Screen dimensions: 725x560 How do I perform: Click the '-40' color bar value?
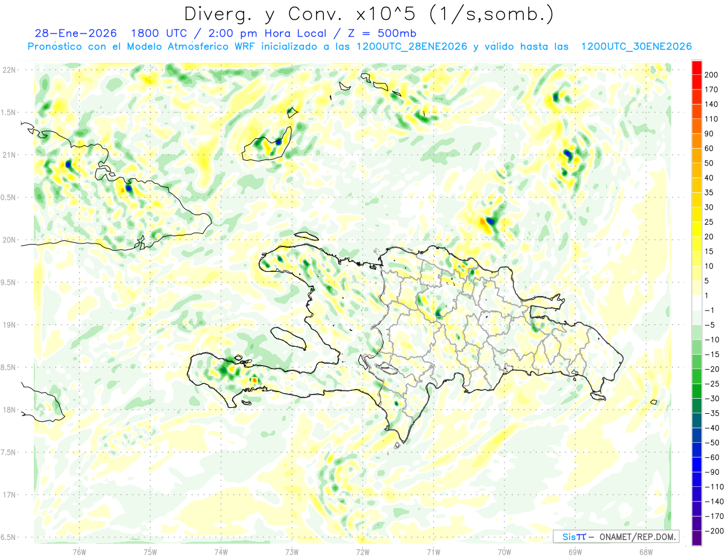click(x=712, y=428)
